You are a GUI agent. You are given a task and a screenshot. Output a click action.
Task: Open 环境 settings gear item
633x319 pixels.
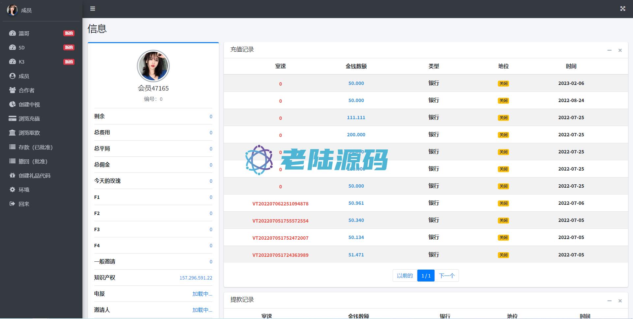24,190
